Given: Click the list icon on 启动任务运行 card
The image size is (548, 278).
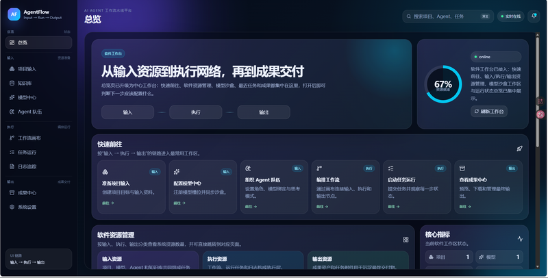Looking at the screenshot, I should [x=390, y=168].
